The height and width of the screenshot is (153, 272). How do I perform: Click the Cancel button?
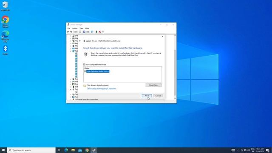click(x=158, y=96)
